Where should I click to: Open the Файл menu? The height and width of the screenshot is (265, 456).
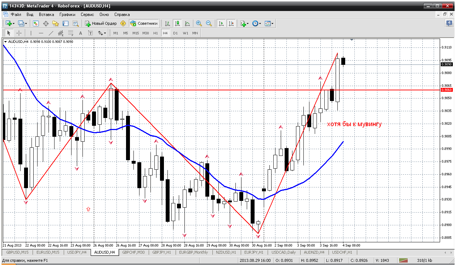(x=16, y=15)
